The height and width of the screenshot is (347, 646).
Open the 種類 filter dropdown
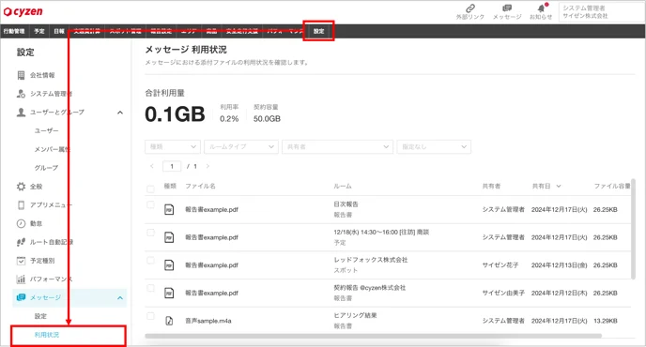173,146
